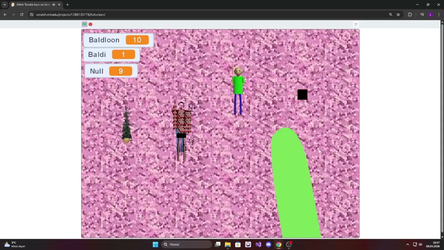Open the network status tray icon
Viewport: 444px width, 250px height.
pos(415,244)
